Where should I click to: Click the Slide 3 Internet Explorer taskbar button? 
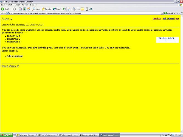point(109,135)
